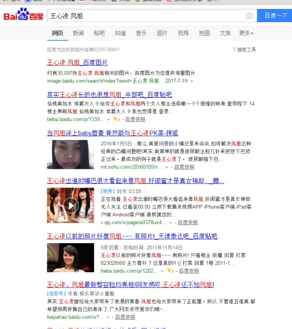Open the 地图 tab
Screen dimensions: 292x329
[x=205, y=33]
